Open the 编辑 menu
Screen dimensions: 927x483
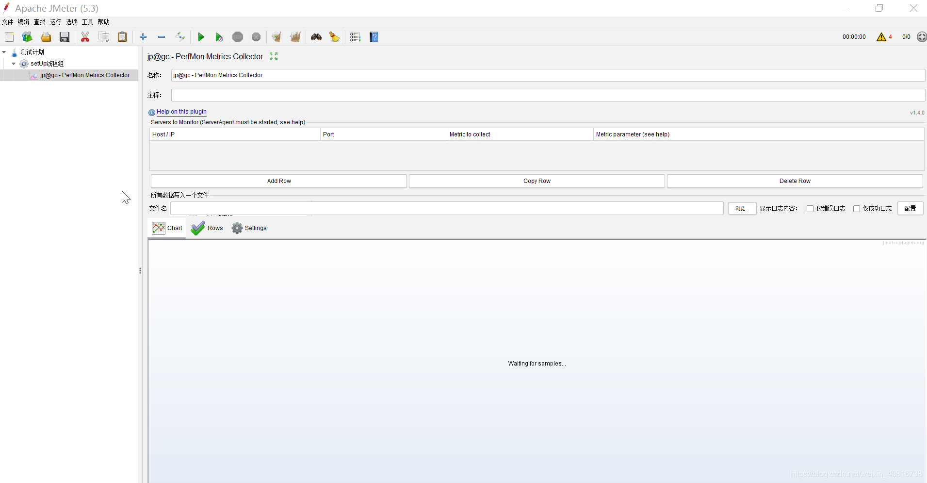[x=24, y=22]
